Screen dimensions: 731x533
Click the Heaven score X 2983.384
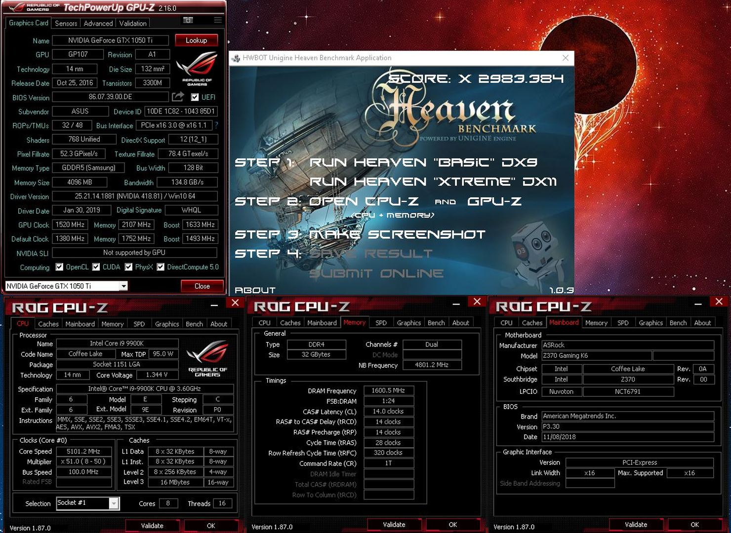476,78
